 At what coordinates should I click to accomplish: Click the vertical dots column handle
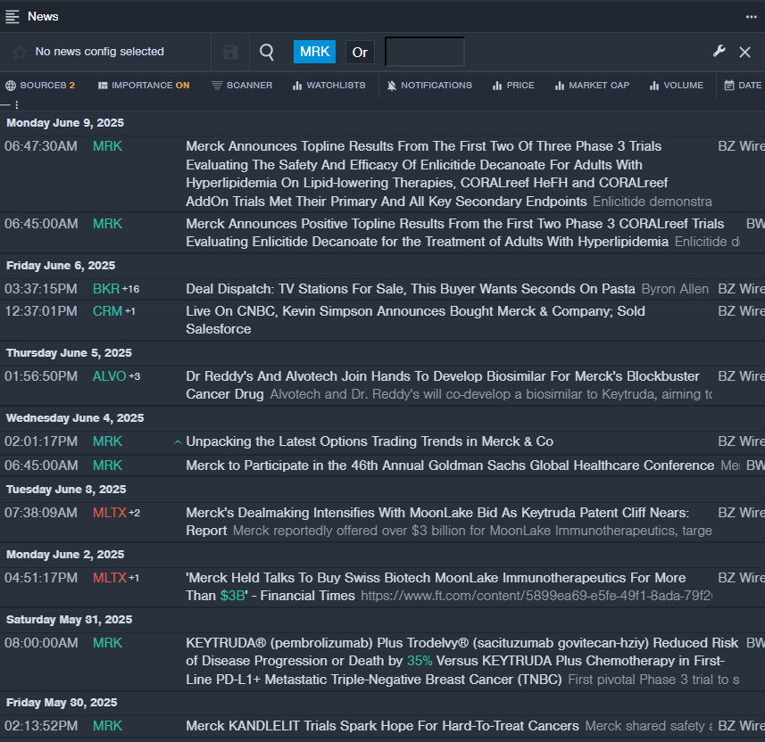pos(17,105)
